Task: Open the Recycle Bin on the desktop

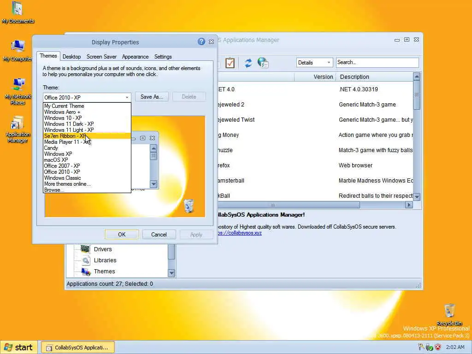Action: (449, 314)
